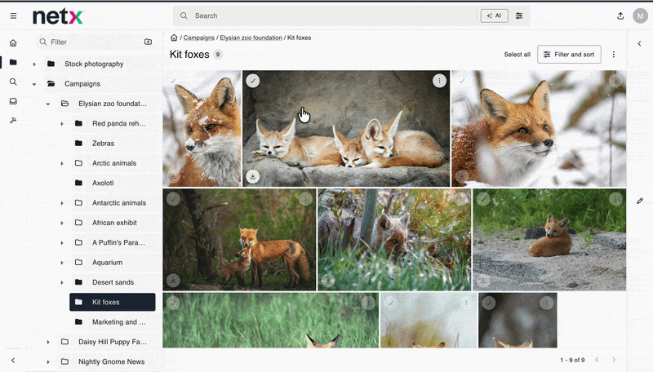
Task: Open actions menu on sleeping fennec foxes image
Action: [439, 81]
